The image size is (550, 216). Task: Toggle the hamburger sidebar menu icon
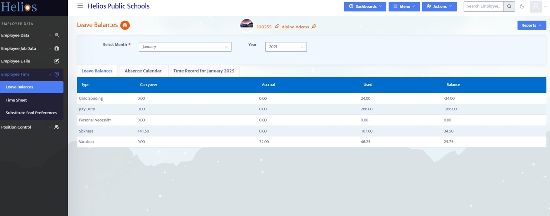coord(80,6)
